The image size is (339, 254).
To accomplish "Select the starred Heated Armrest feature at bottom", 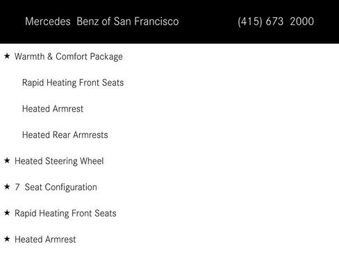I will [x=45, y=239].
